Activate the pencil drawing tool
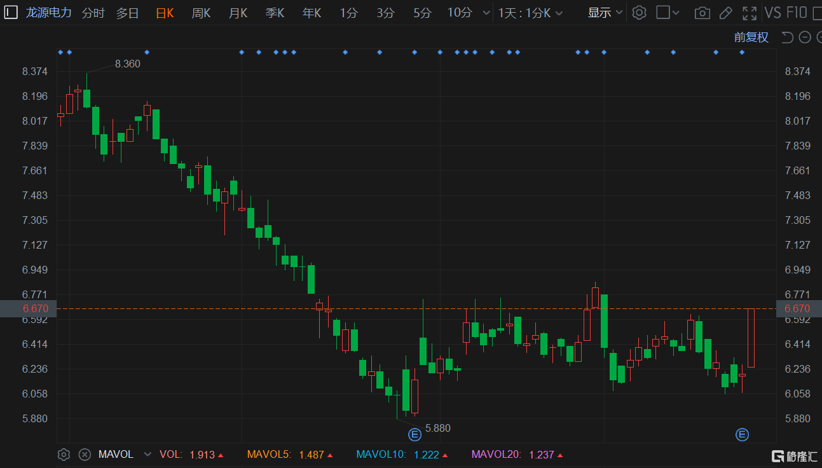This screenshot has width=822, height=468. 725,13
